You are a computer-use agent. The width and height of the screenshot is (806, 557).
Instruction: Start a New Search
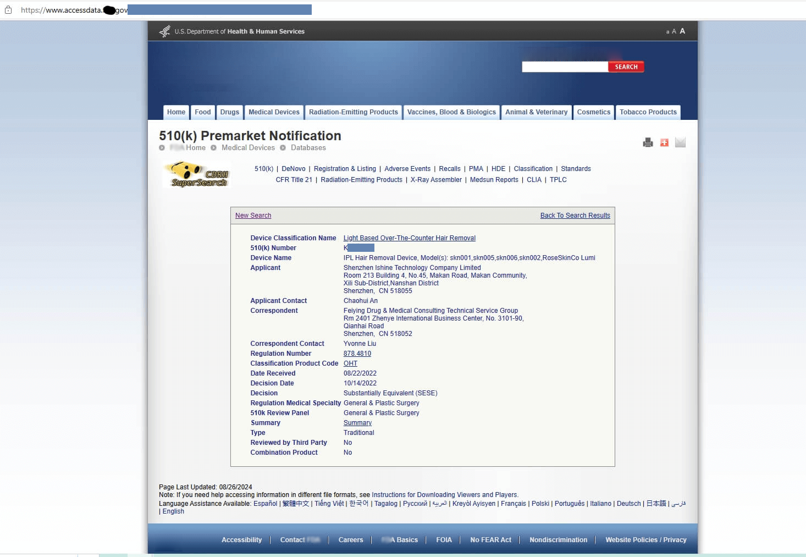point(253,216)
